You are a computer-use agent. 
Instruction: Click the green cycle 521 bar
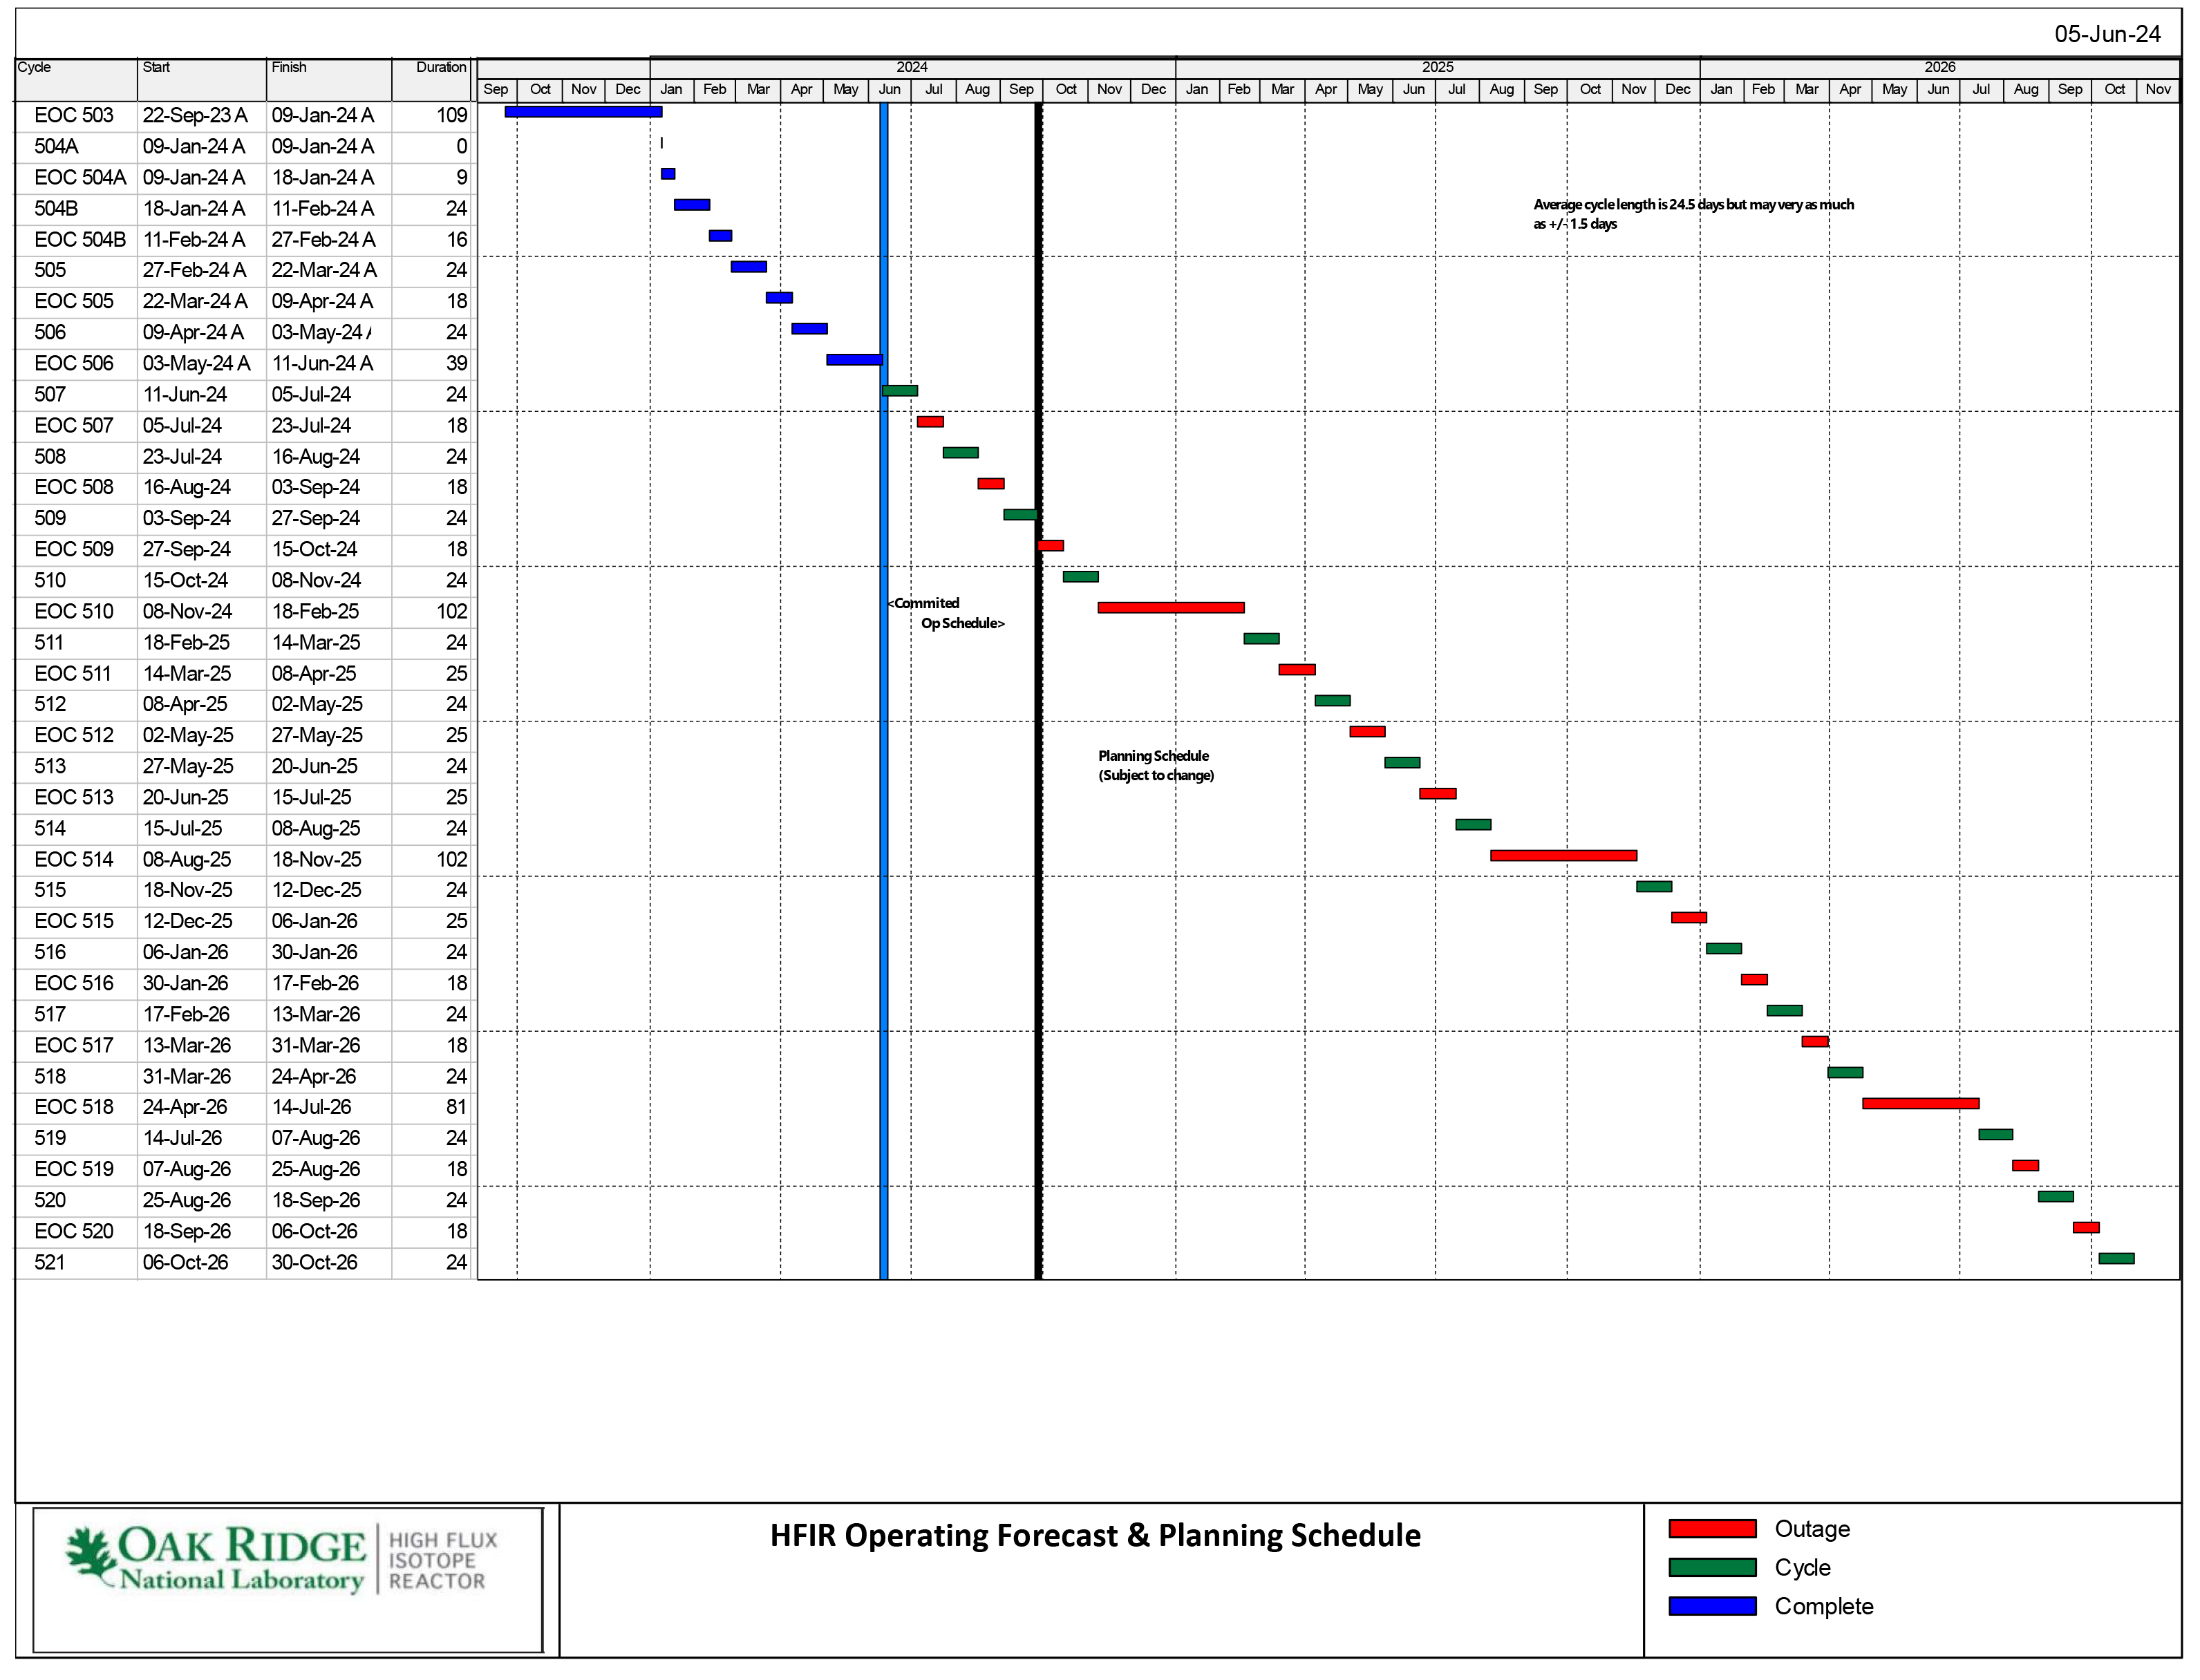(x=2116, y=1259)
